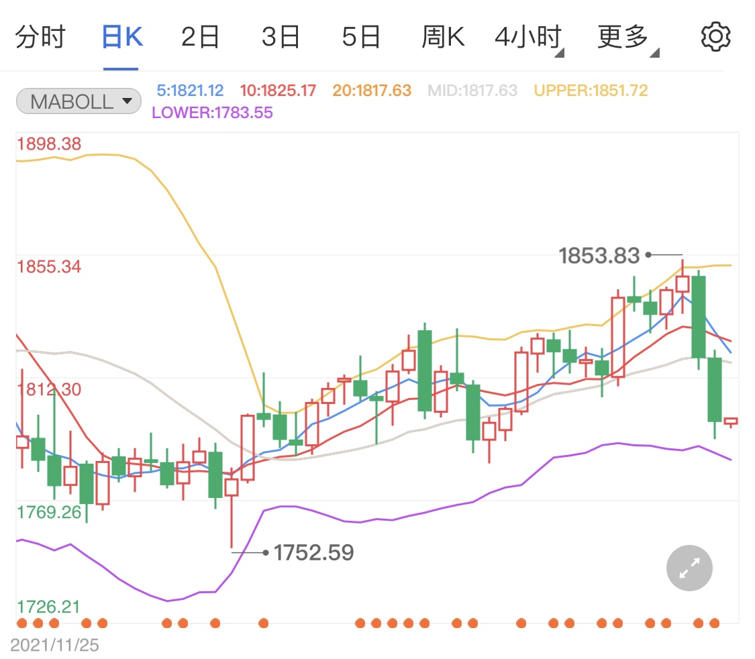This screenshot has width=755, height=659.
Task: Open the MABOLL indicator dropdown
Action: pos(79,101)
